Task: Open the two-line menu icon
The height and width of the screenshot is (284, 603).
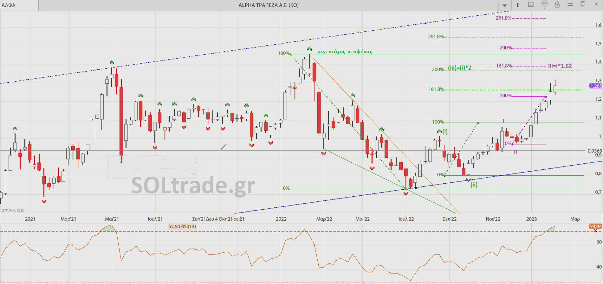Action: tap(570, 4)
